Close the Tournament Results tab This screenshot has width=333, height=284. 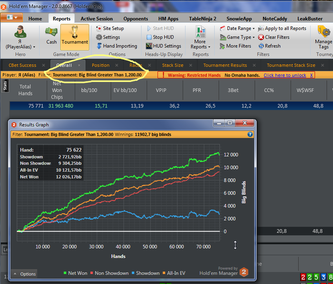(x=254, y=65)
